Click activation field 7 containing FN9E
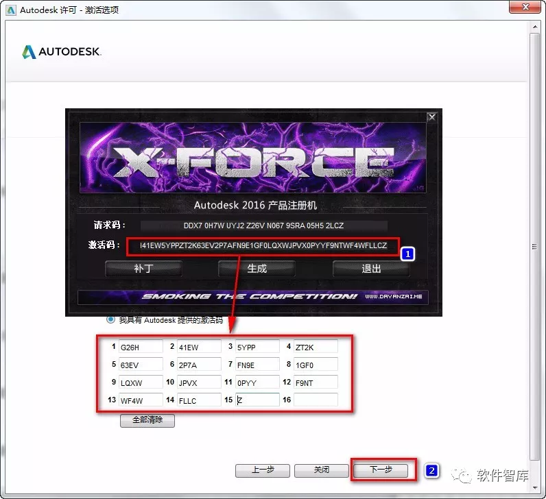The height and width of the screenshot is (499, 546). (257, 365)
